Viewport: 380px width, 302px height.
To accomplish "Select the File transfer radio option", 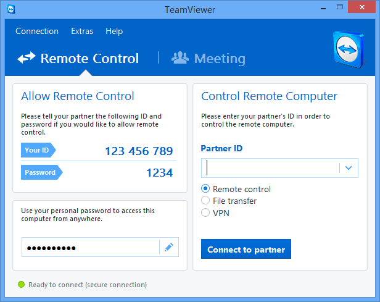I will coord(205,200).
